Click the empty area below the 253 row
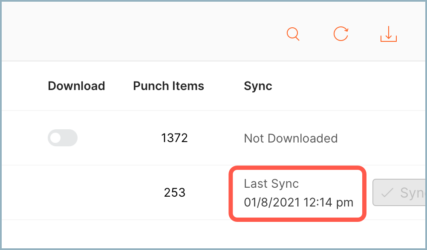Image resolution: width=427 pixels, height=250 pixels. (x=213, y=234)
